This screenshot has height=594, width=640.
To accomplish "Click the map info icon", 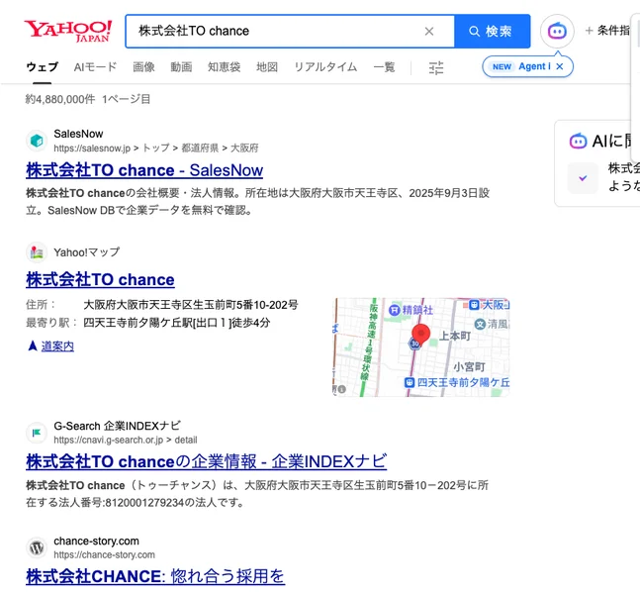I will tap(341, 389).
